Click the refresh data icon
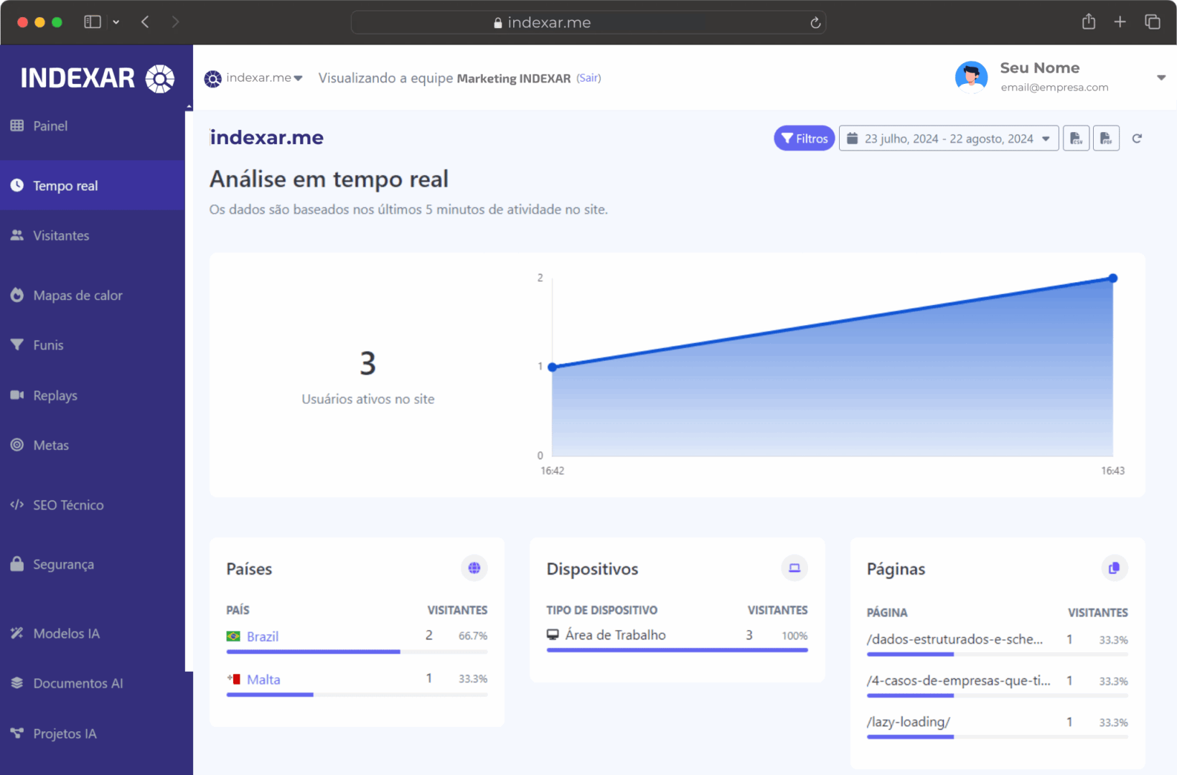The height and width of the screenshot is (775, 1177). [x=1137, y=138]
